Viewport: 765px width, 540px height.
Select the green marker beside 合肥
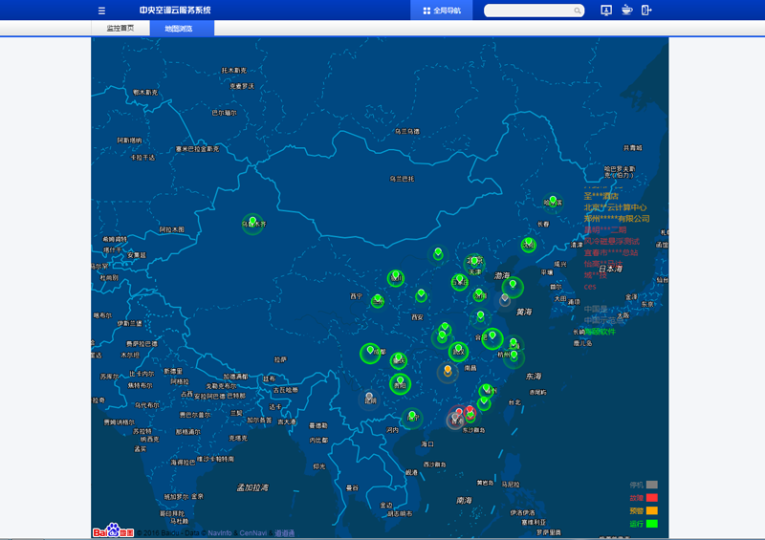click(x=492, y=336)
